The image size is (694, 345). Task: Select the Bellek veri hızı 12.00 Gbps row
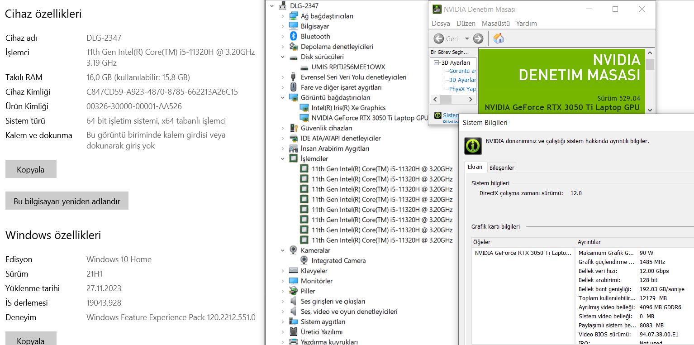tap(635, 271)
